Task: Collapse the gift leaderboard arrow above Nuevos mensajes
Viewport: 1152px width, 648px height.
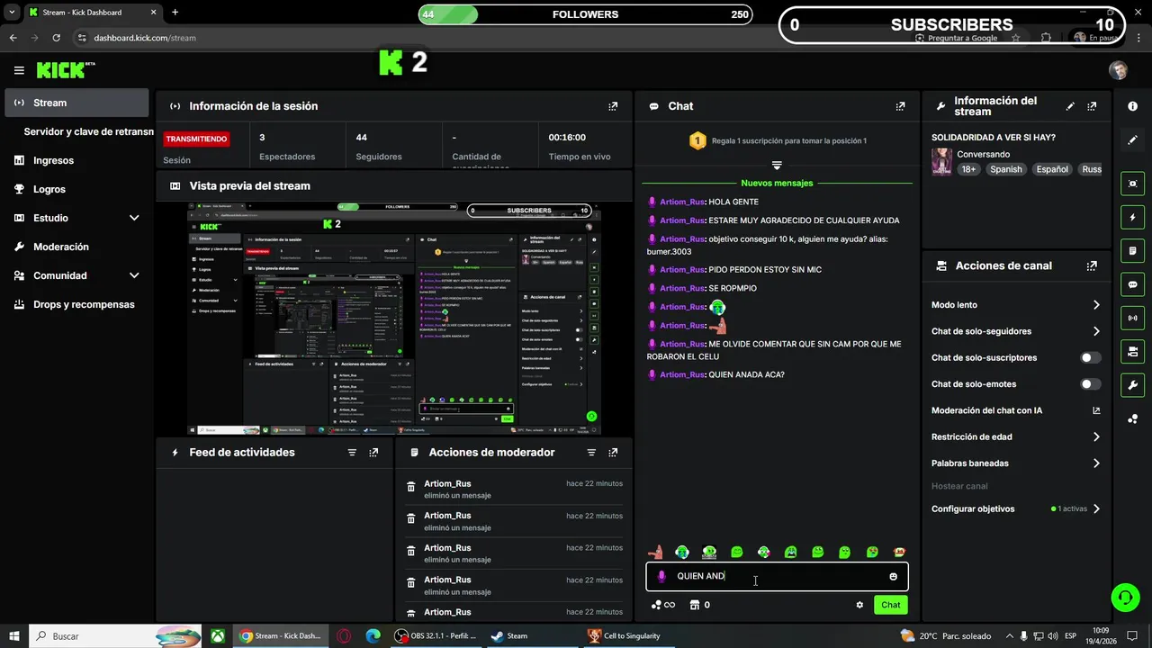Action: tap(777, 166)
